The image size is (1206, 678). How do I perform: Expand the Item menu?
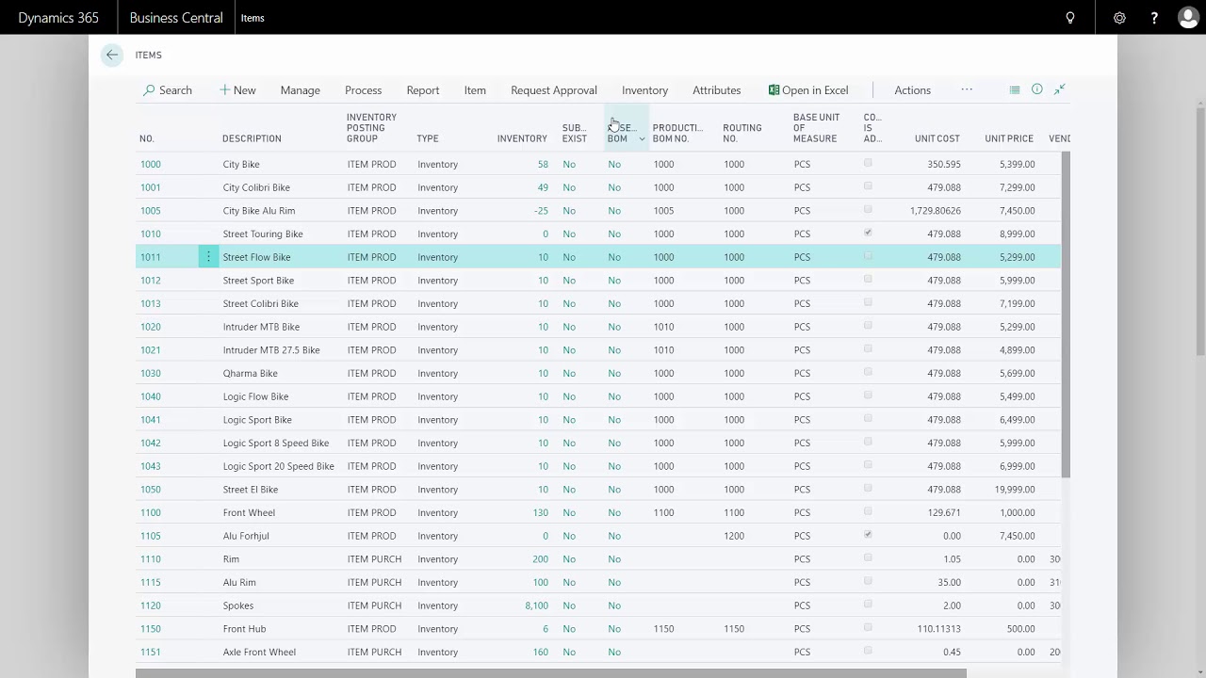tap(475, 90)
